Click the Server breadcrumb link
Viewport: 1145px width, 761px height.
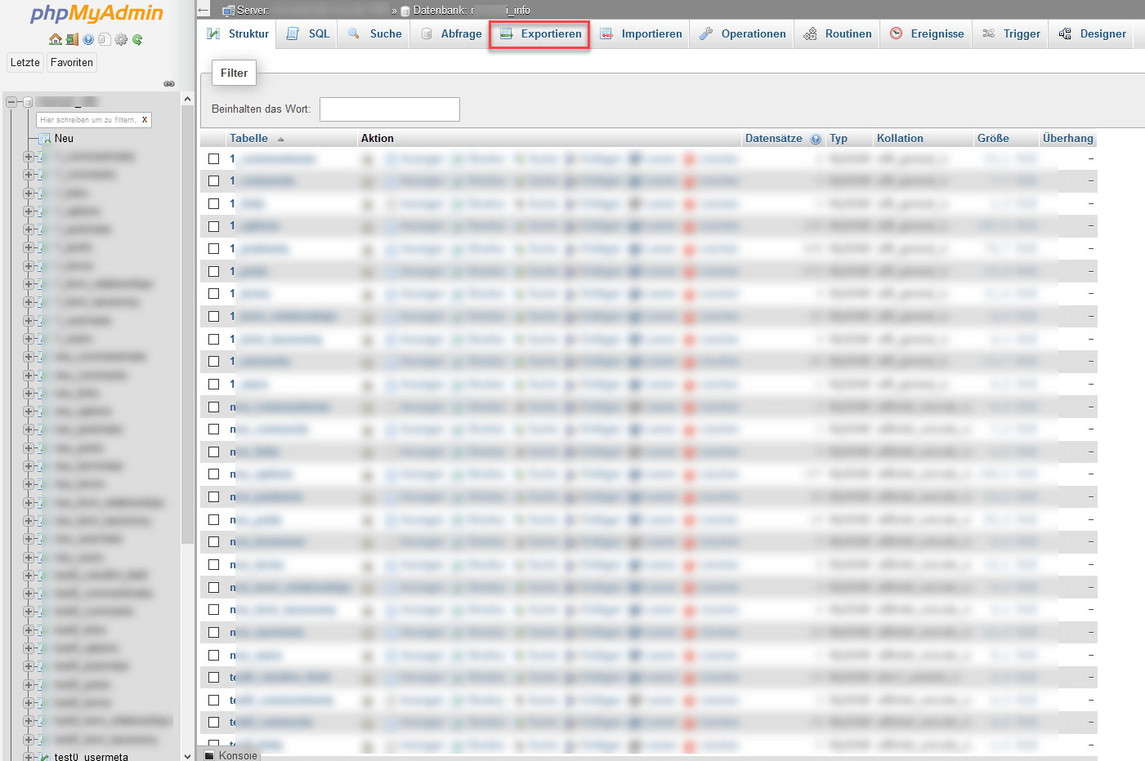pos(253,11)
